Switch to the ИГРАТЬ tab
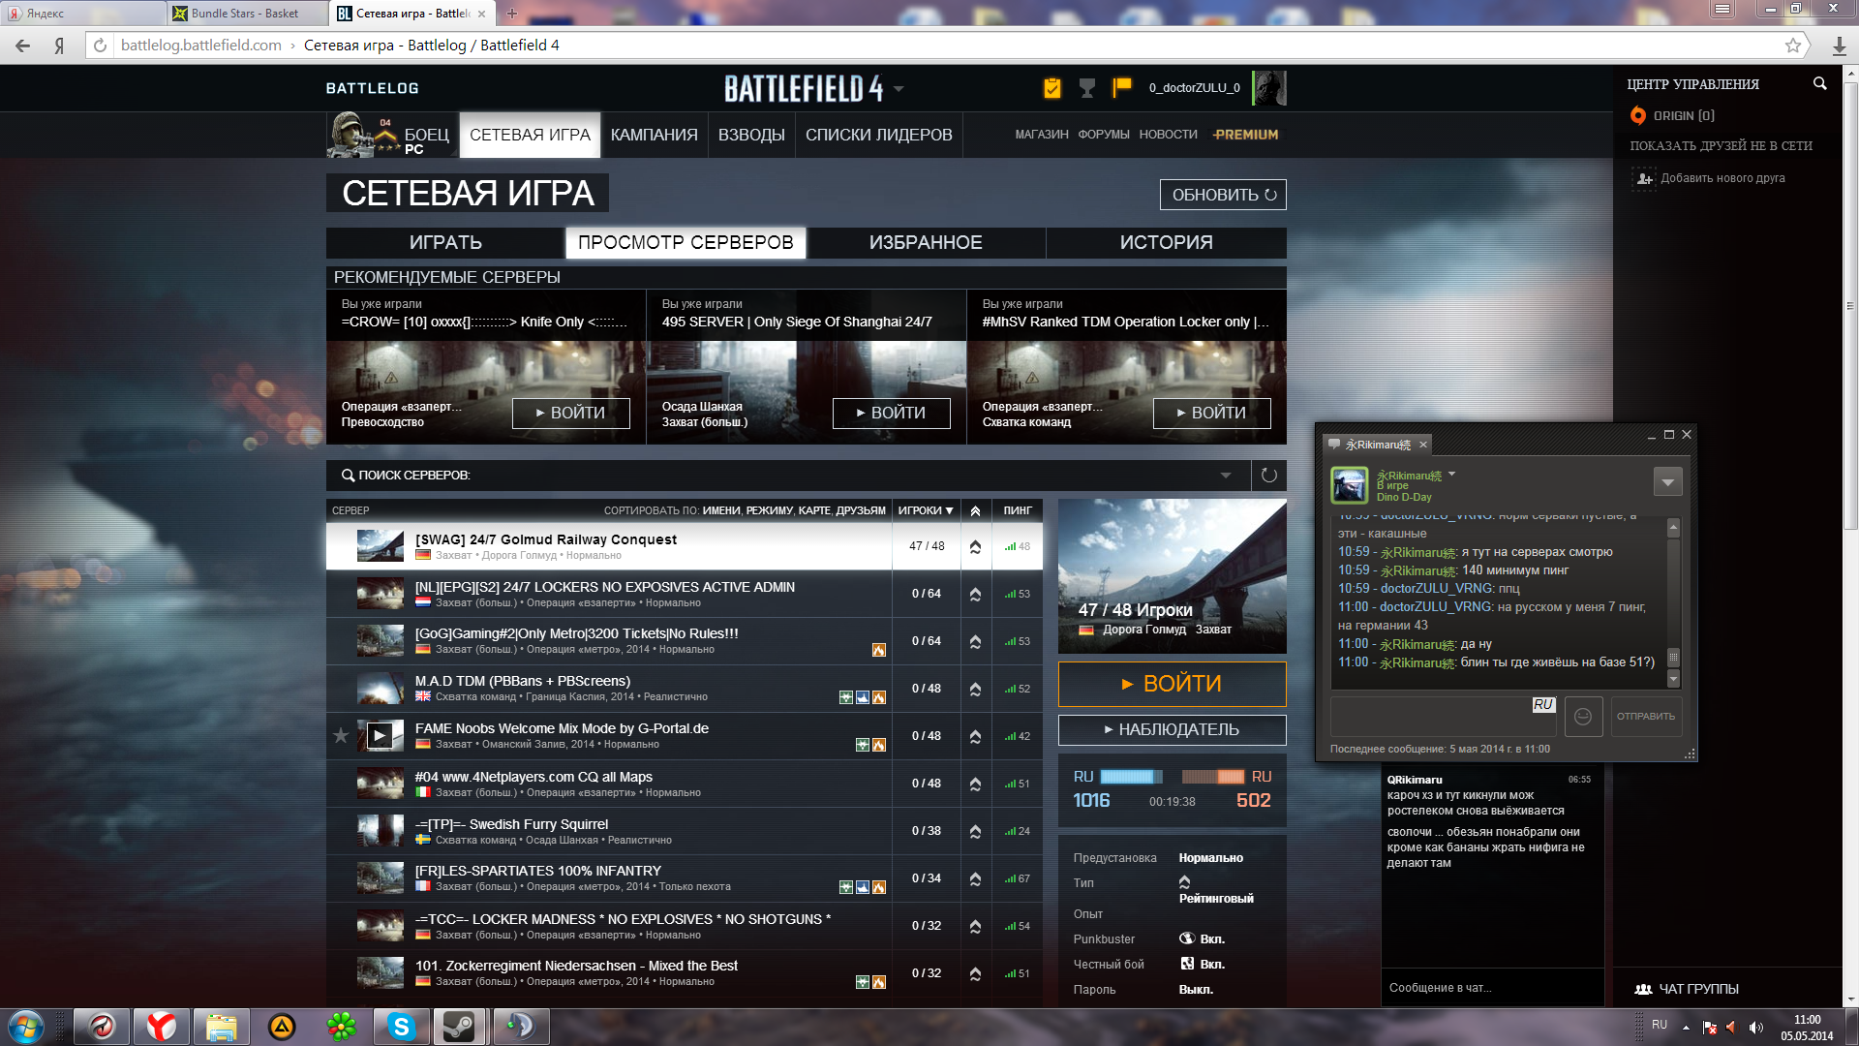1859x1046 pixels. [445, 243]
